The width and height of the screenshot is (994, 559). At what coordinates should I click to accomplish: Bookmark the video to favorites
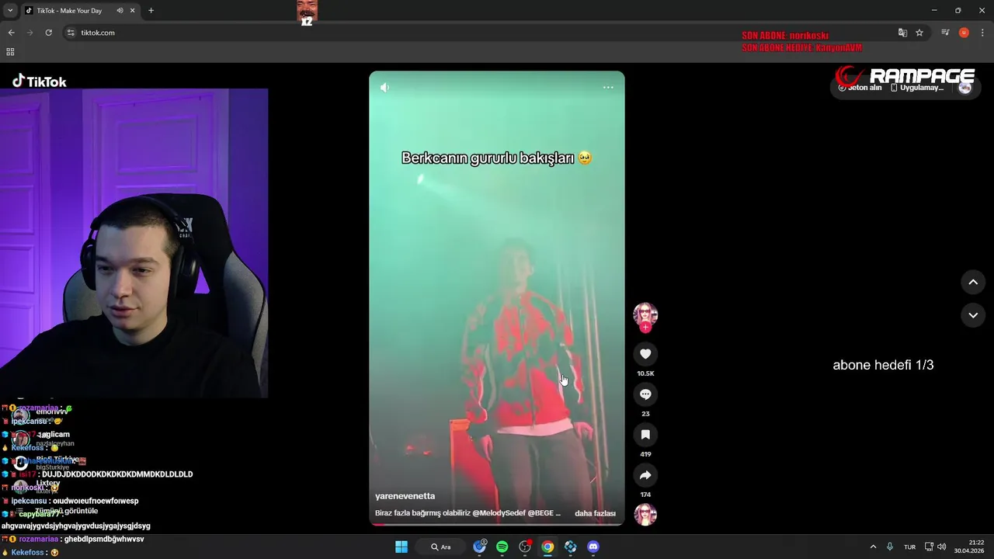pos(645,435)
